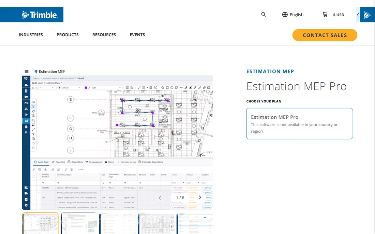Click the globe language icon
Viewport: 375px width, 234px height.
(285, 15)
